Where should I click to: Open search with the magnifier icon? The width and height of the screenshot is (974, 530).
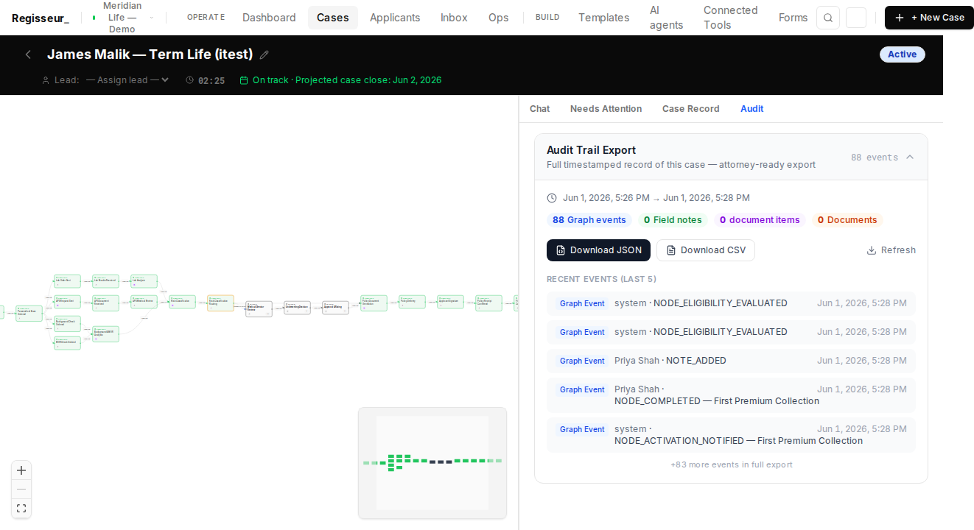(x=828, y=18)
